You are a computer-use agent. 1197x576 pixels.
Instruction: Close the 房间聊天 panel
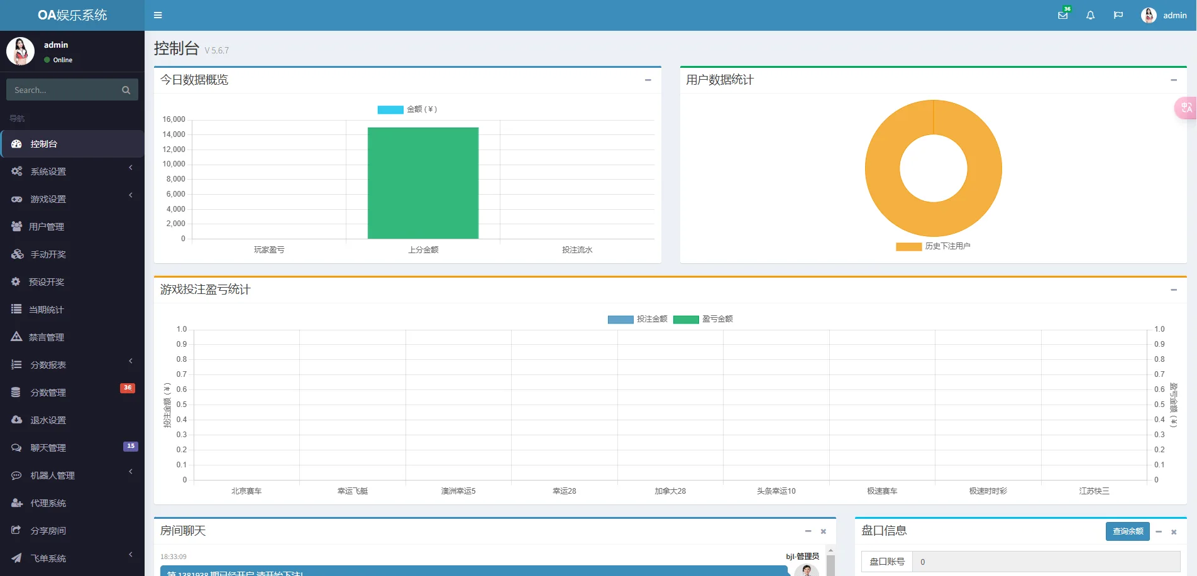click(823, 531)
